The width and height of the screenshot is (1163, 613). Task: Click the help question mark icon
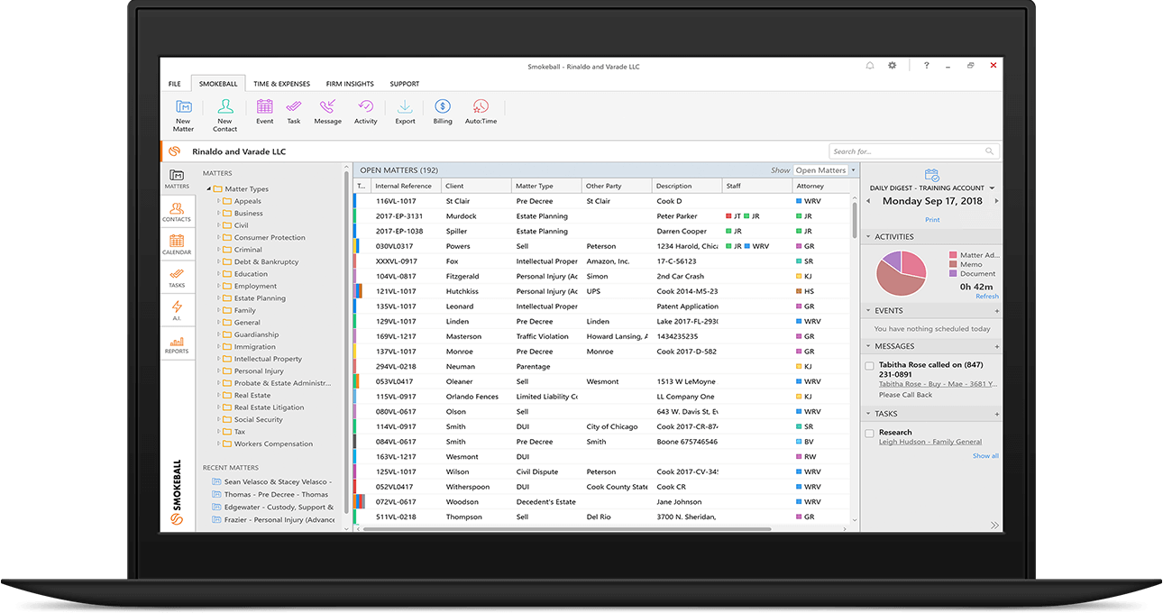926,66
